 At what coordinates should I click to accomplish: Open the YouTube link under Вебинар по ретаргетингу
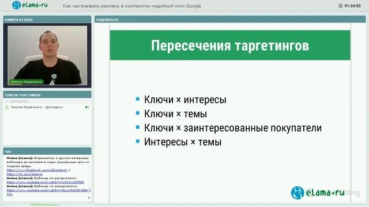45,182
